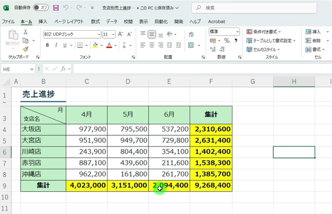332x214 pixels.
Task: Expand the fill color dropdown arrow
Action: point(102,45)
